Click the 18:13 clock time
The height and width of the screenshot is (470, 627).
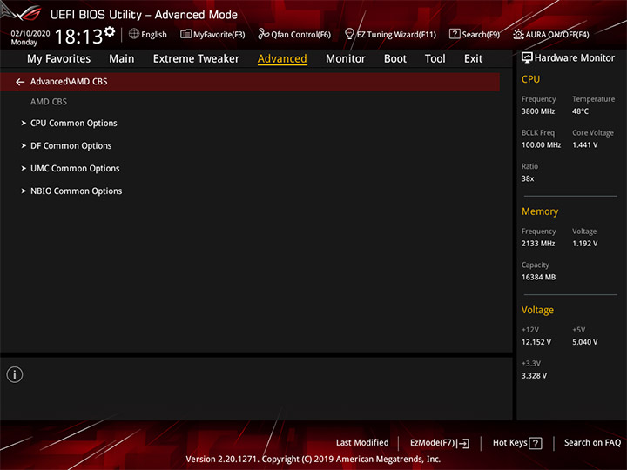tap(78, 37)
